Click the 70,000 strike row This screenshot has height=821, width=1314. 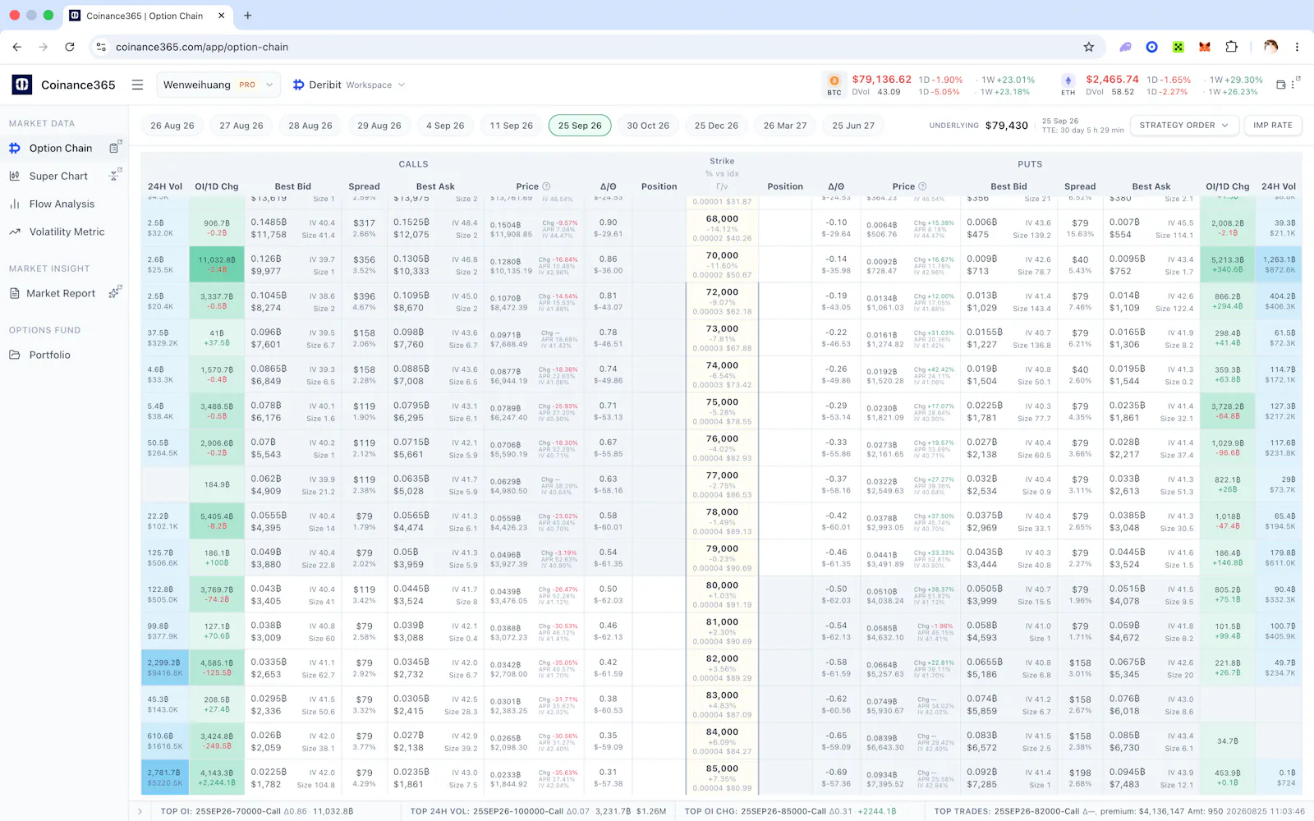722,264
